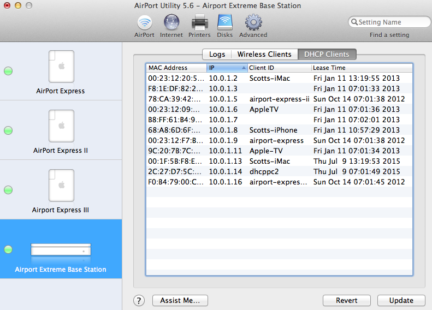Open the help question mark button
Screen dimensions: 432x310
(139, 301)
